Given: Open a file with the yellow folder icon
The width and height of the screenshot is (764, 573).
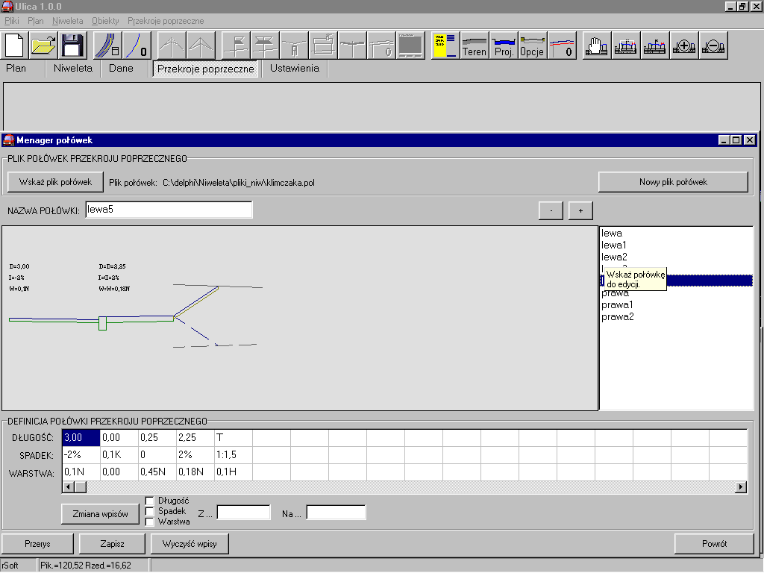Looking at the screenshot, I should 44,46.
